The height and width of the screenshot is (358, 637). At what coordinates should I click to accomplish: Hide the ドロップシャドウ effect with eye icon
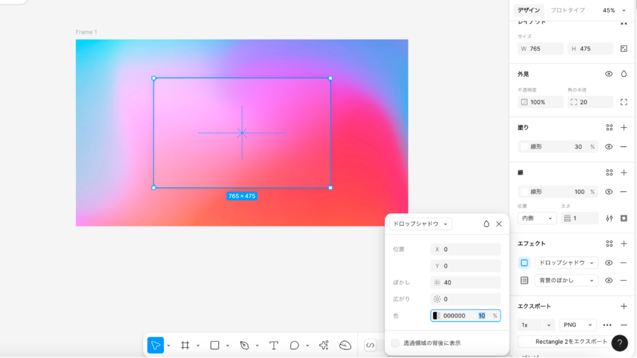pos(609,263)
